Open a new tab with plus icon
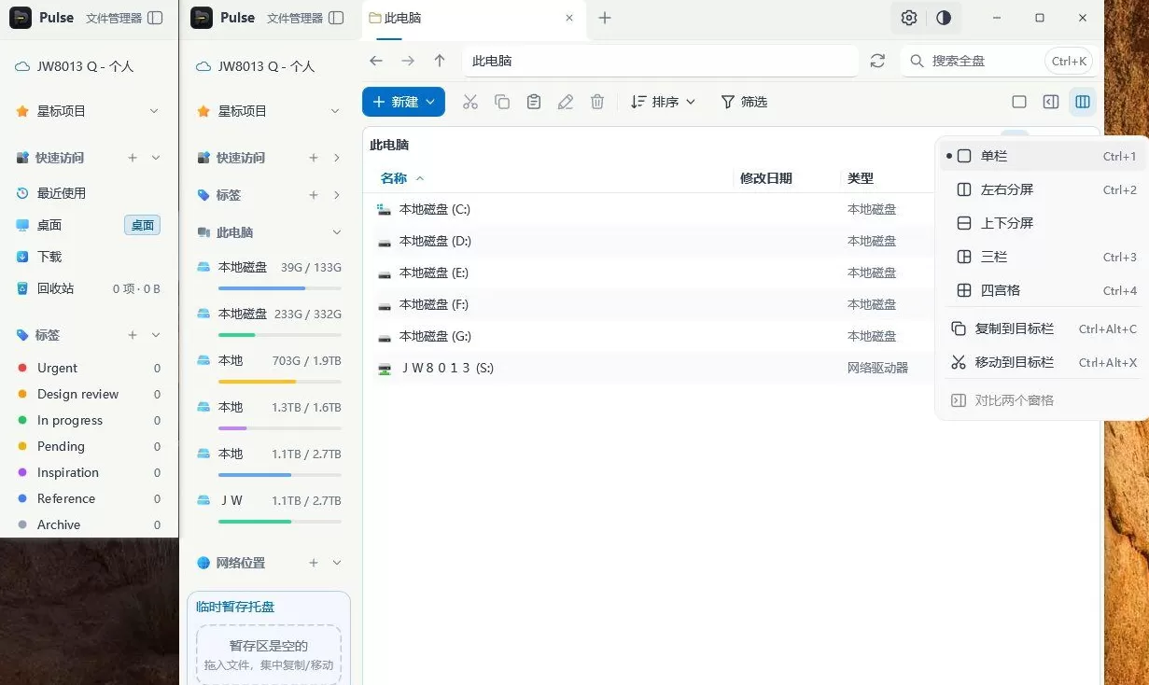 [605, 18]
